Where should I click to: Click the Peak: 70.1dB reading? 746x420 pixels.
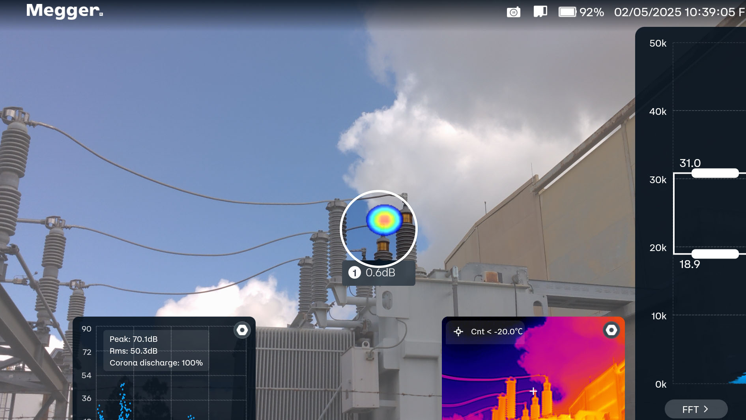(133, 339)
